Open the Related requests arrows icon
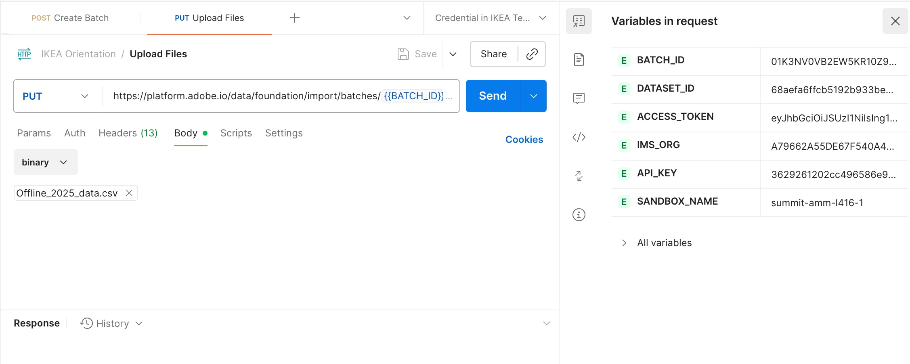 [x=579, y=176]
